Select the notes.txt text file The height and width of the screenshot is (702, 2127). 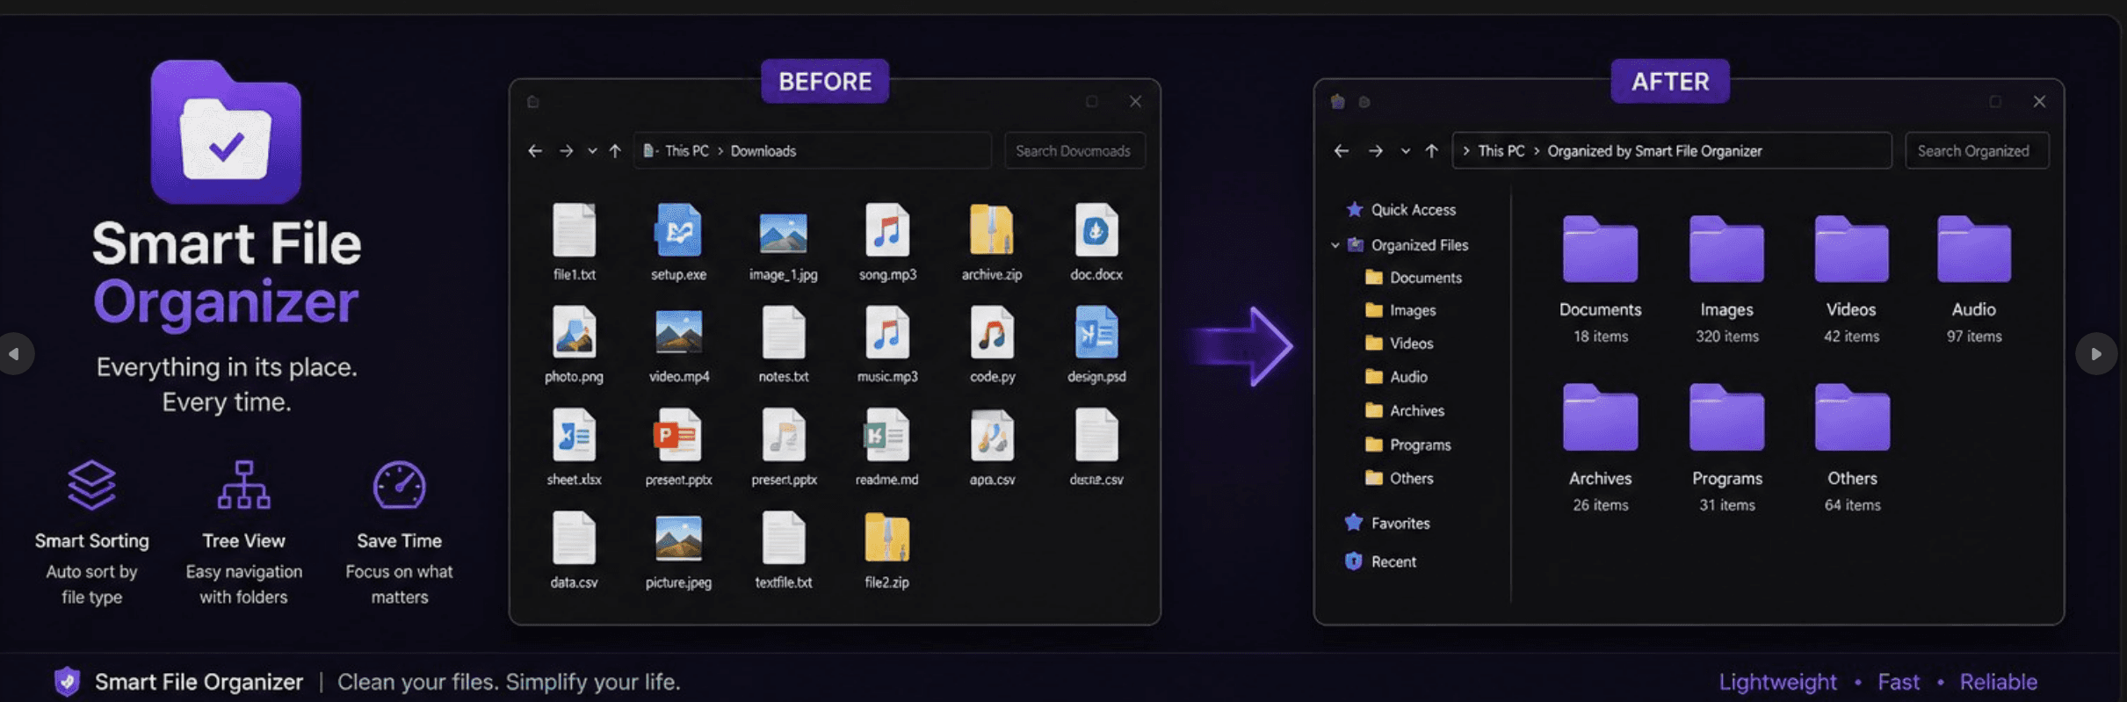coord(783,332)
